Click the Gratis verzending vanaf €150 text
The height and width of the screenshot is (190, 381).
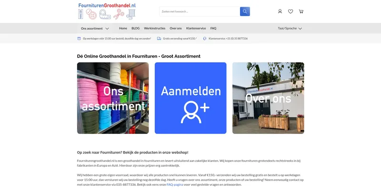180,38
